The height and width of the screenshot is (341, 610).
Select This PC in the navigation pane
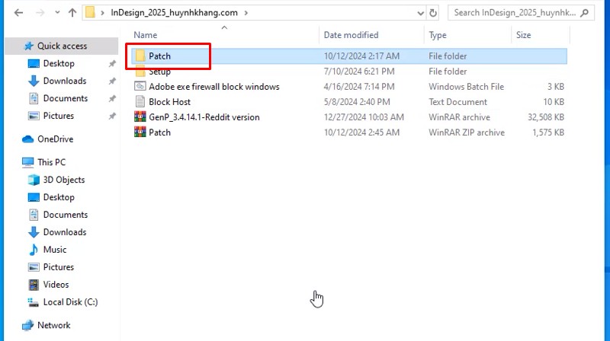[x=51, y=162]
